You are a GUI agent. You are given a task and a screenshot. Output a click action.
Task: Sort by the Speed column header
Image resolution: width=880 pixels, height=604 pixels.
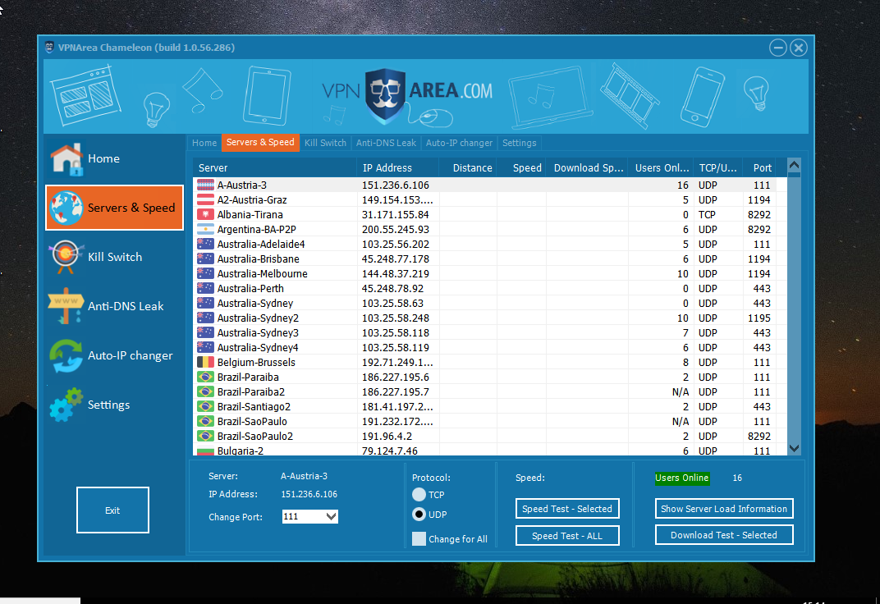point(521,167)
